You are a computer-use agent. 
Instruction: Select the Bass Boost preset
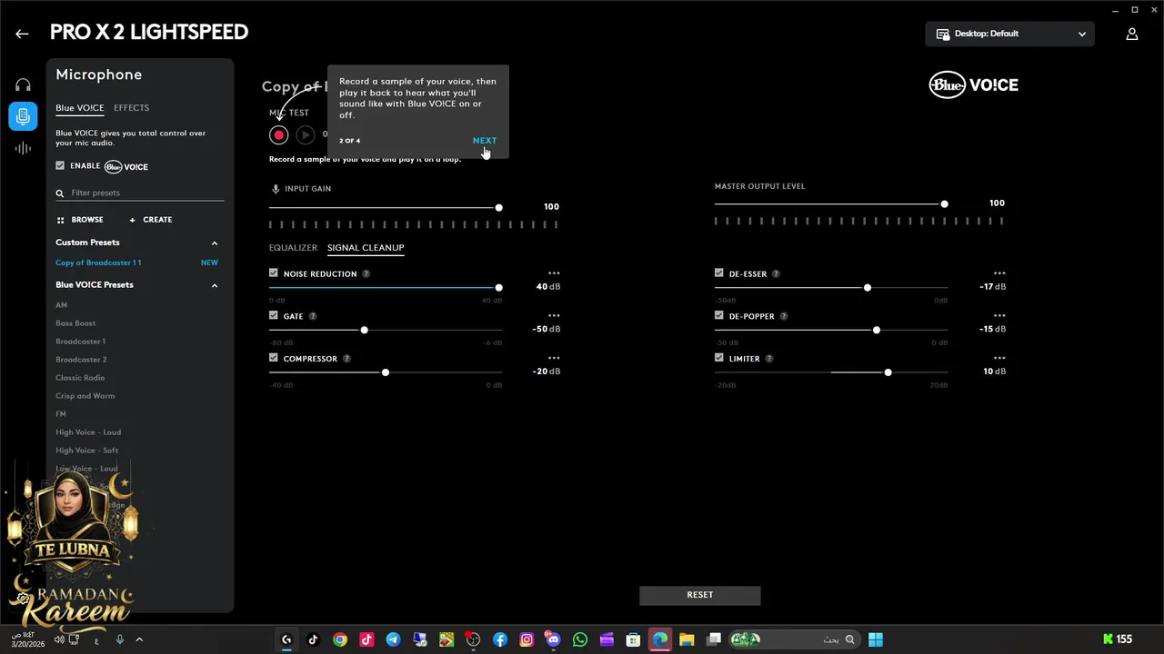coord(75,323)
